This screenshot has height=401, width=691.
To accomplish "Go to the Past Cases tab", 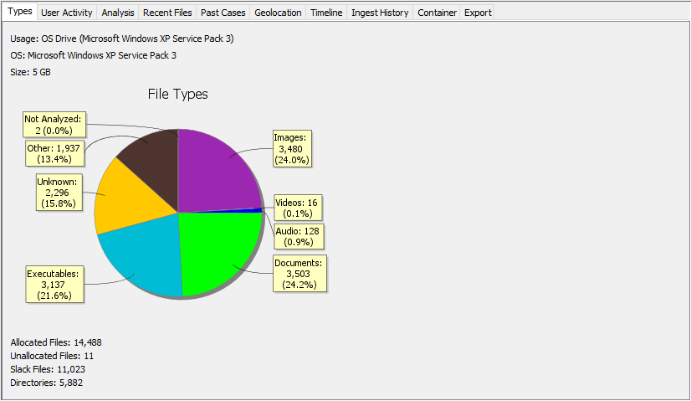I will click(223, 13).
